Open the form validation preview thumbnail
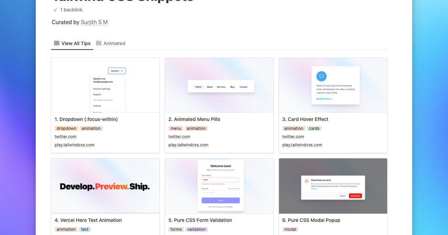Image resolution: width=448 pixels, height=235 pixels. point(219,186)
